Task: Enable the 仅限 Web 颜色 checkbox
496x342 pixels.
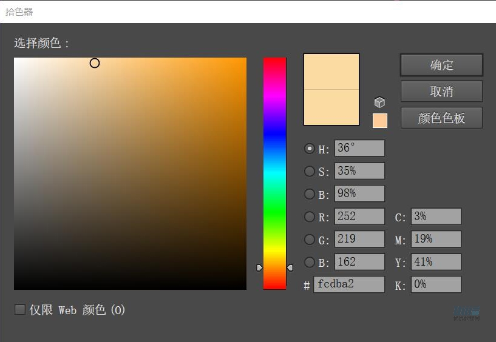Action: [20, 310]
